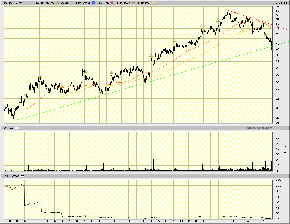290x224 pixels.
Task: Select the March 2012 earnings marker near price 49
Action: [201, 26]
